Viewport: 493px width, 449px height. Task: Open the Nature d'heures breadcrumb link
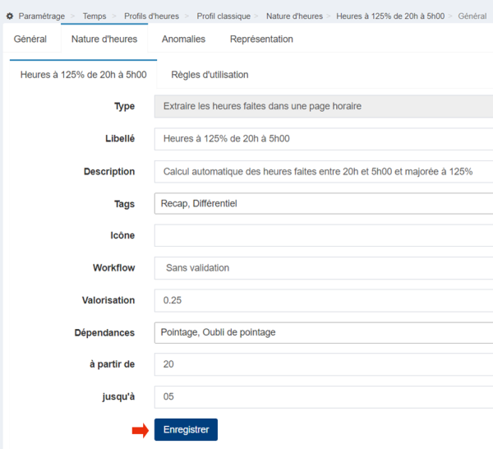tap(294, 16)
